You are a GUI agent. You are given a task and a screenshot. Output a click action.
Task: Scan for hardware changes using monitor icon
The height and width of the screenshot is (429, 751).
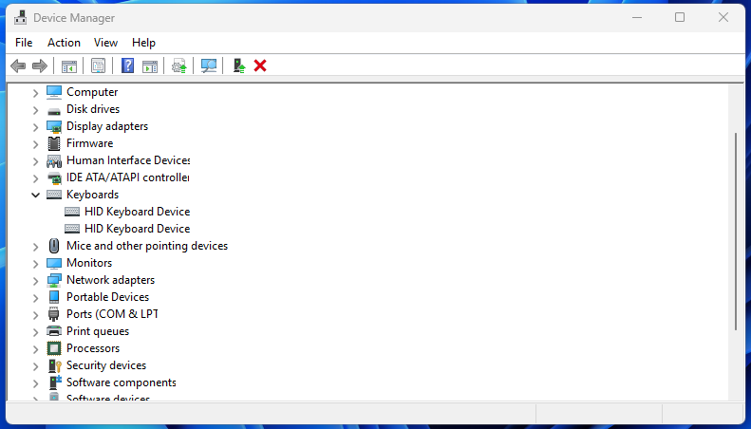coord(209,65)
